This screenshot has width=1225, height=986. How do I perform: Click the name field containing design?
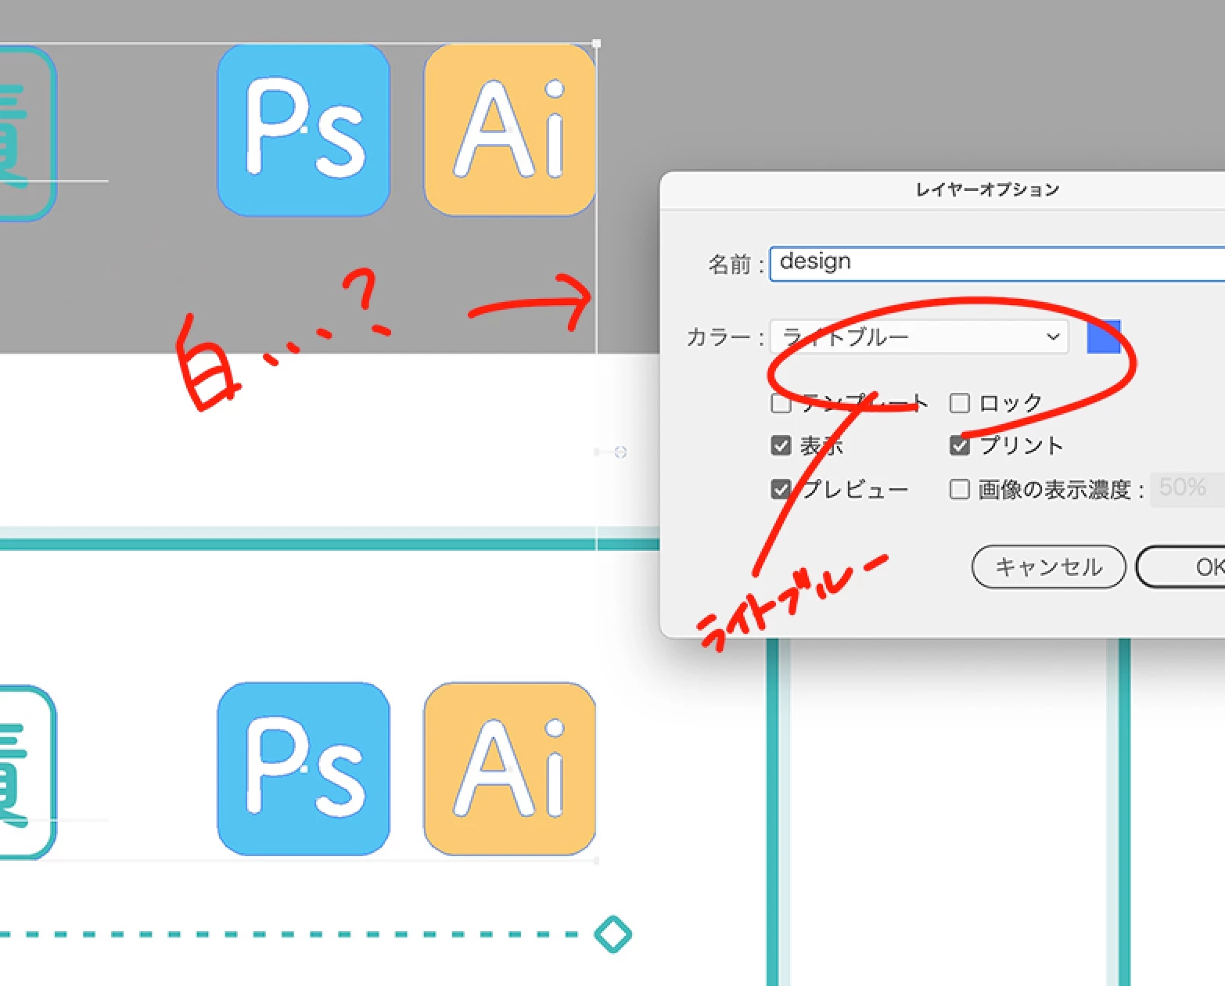tap(997, 263)
